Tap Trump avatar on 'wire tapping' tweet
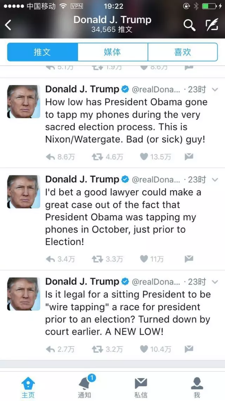This screenshot has height=401, width=225. (x=23, y=294)
